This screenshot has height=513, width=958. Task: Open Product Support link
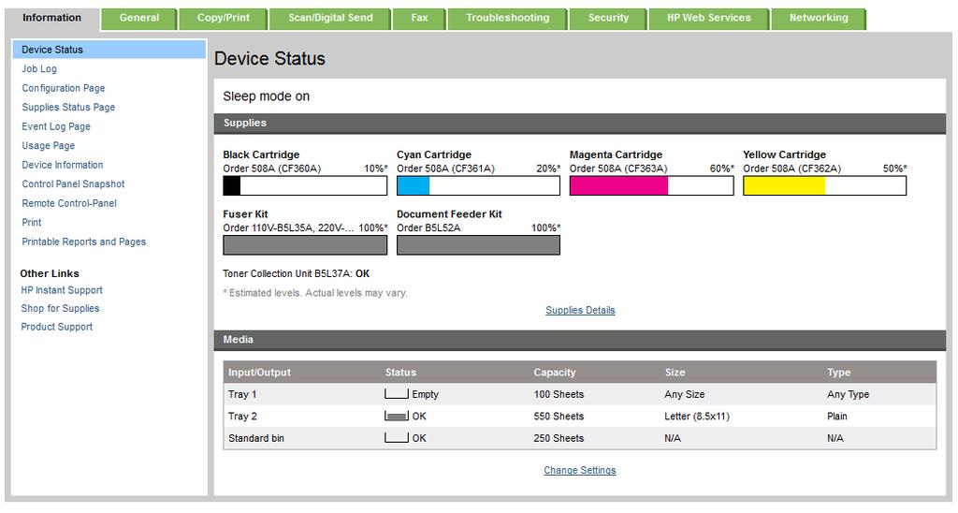(57, 327)
